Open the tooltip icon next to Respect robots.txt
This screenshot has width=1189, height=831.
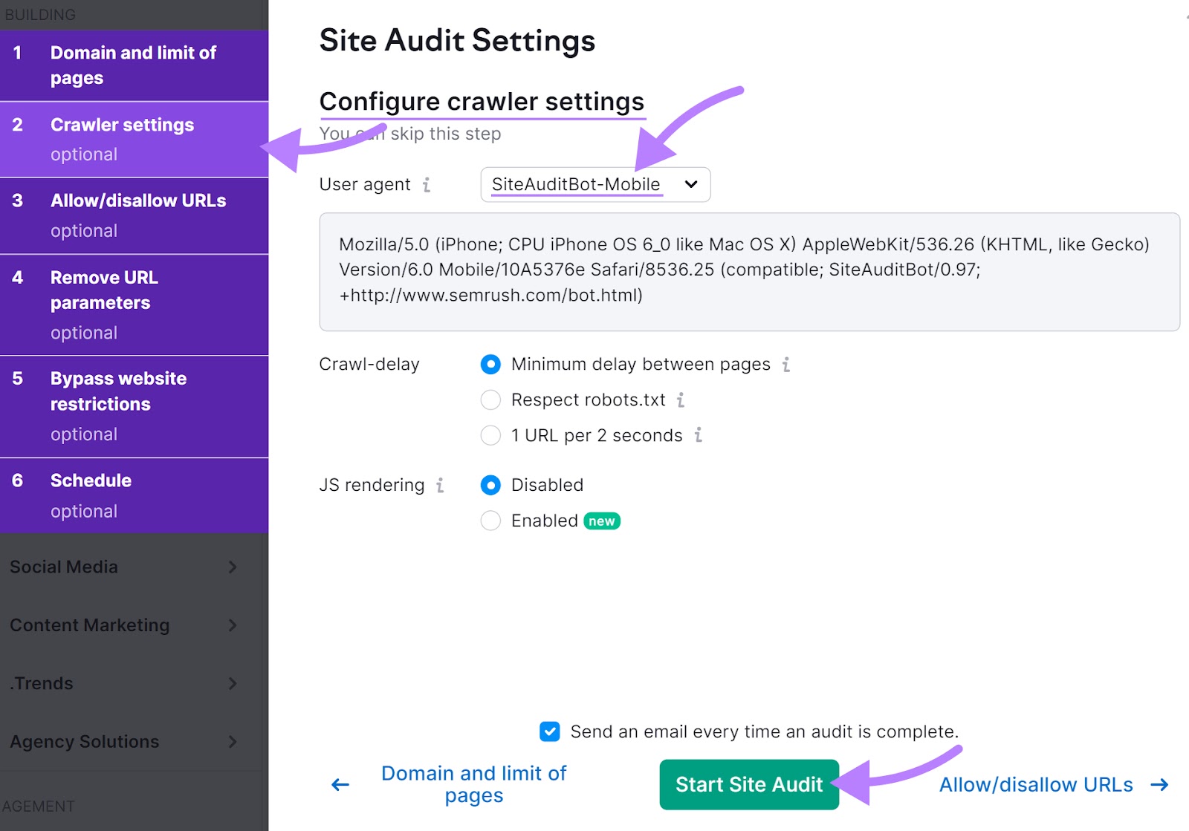point(681,400)
